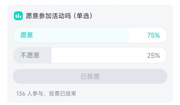Click the 参 character in the poll title
The width and height of the screenshot is (180, 105).
coord(42,16)
